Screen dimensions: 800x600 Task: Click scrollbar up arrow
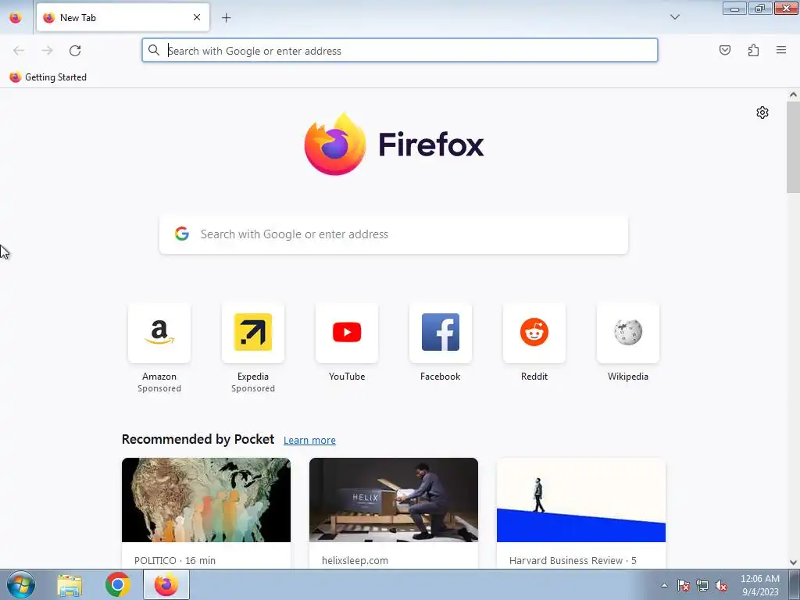tap(793, 95)
